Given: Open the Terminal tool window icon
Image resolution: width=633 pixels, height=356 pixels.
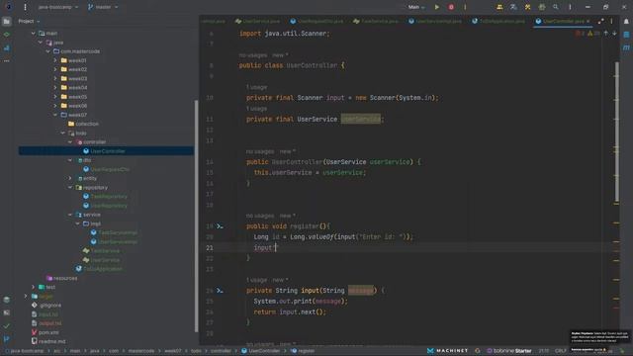Looking at the screenshot, I should coord(7,312).
